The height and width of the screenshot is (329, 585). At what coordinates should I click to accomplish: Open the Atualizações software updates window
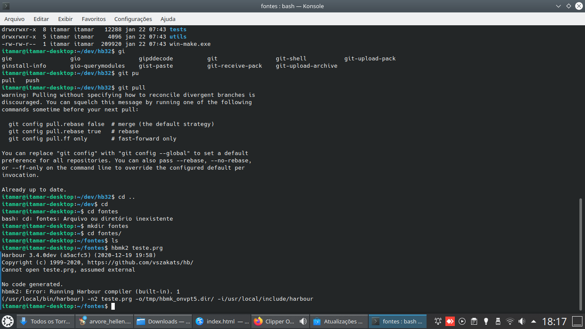click(339, 321)
